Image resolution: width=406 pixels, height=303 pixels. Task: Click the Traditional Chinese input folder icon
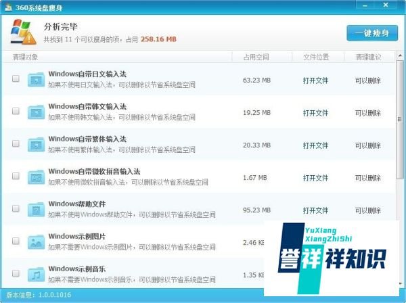coord(36,145)
